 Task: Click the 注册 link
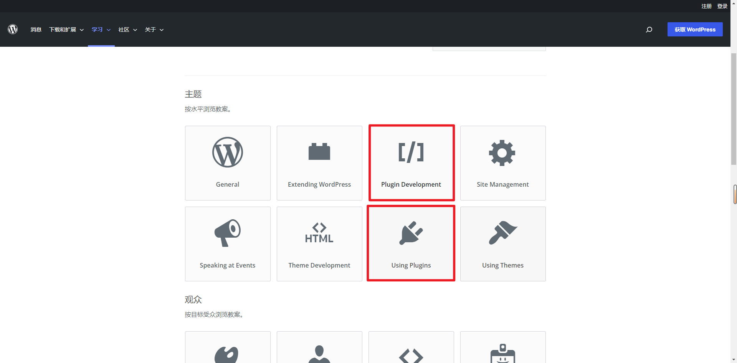(706, 6)
